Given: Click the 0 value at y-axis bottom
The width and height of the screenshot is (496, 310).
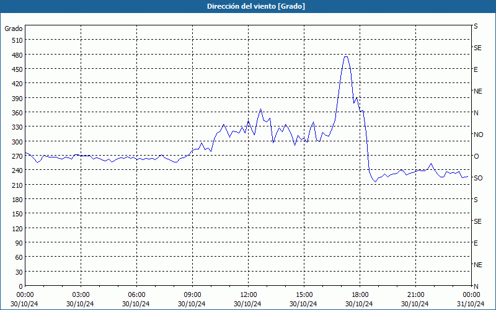Looking at the screenshot, I should [21, 286].
